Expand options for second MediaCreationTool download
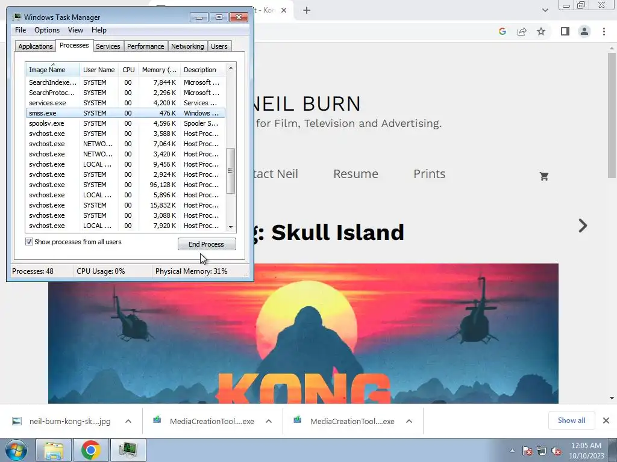The height and width of the screenshot is (462, 617). 409,421
